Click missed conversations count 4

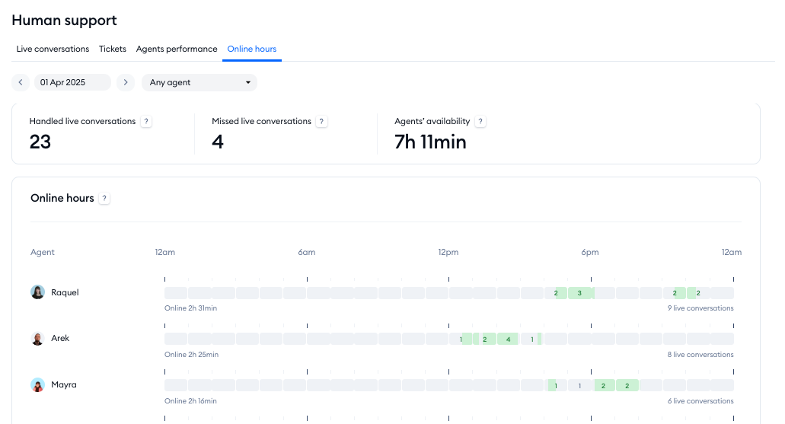pos(217,142)
